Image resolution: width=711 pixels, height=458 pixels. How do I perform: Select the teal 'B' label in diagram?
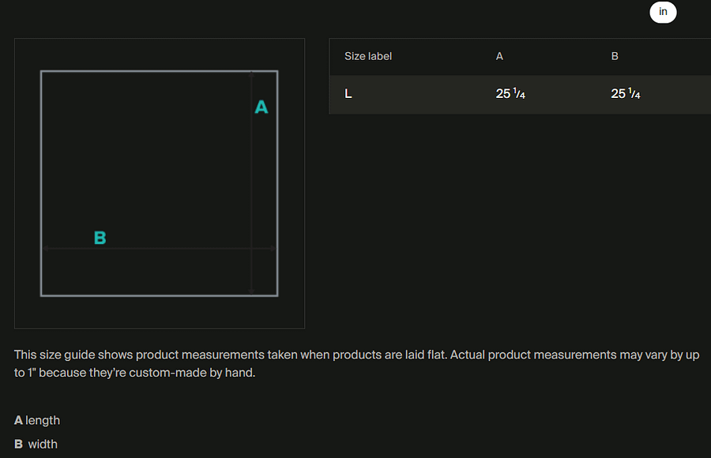(x=100, y=238)
